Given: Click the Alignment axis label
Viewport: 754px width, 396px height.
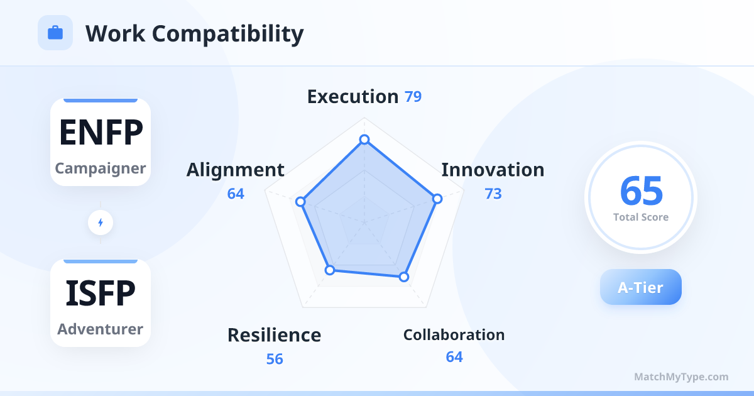Looking at the screenshot, I should point(235,170).
